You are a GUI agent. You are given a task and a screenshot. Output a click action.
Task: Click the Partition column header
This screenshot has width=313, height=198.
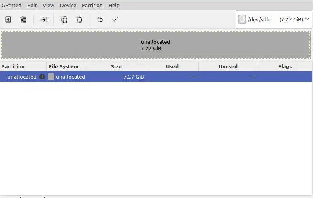click(x=23, y=66)
